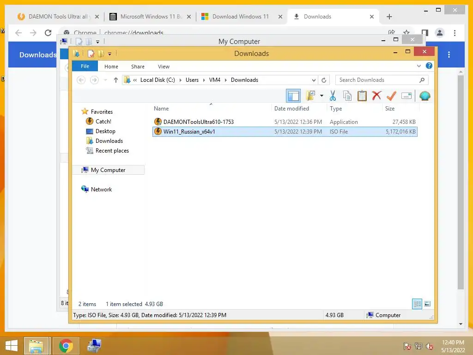473x355 pixels.
Task: Expand arrow after VM4 in address bar
Action: [x=225, y=80]
